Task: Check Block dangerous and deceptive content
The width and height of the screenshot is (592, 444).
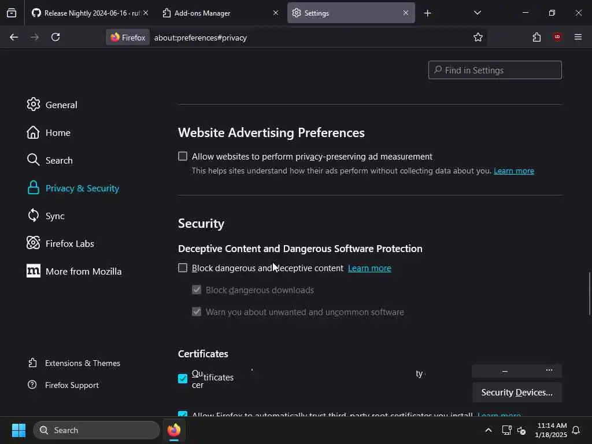Action: tap(183, 268)
